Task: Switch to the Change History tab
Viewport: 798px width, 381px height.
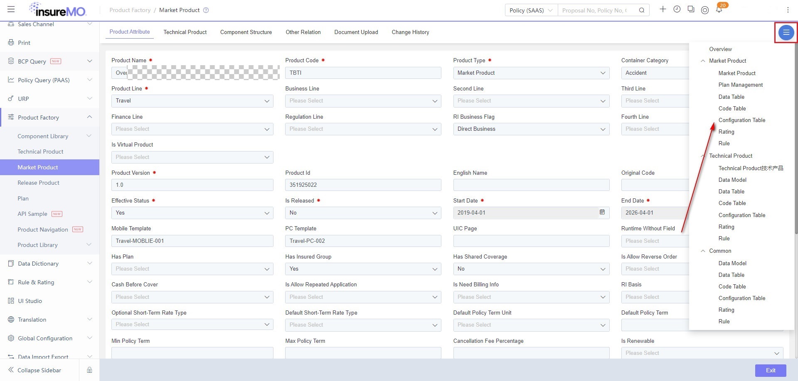Action: (410, 32)
